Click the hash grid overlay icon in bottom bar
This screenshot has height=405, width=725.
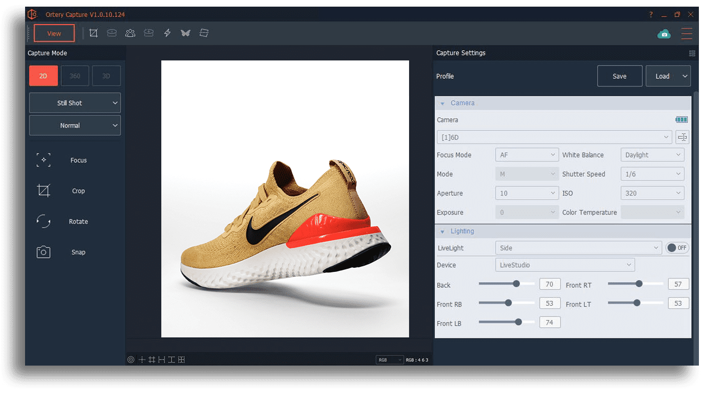coord(152,360)
